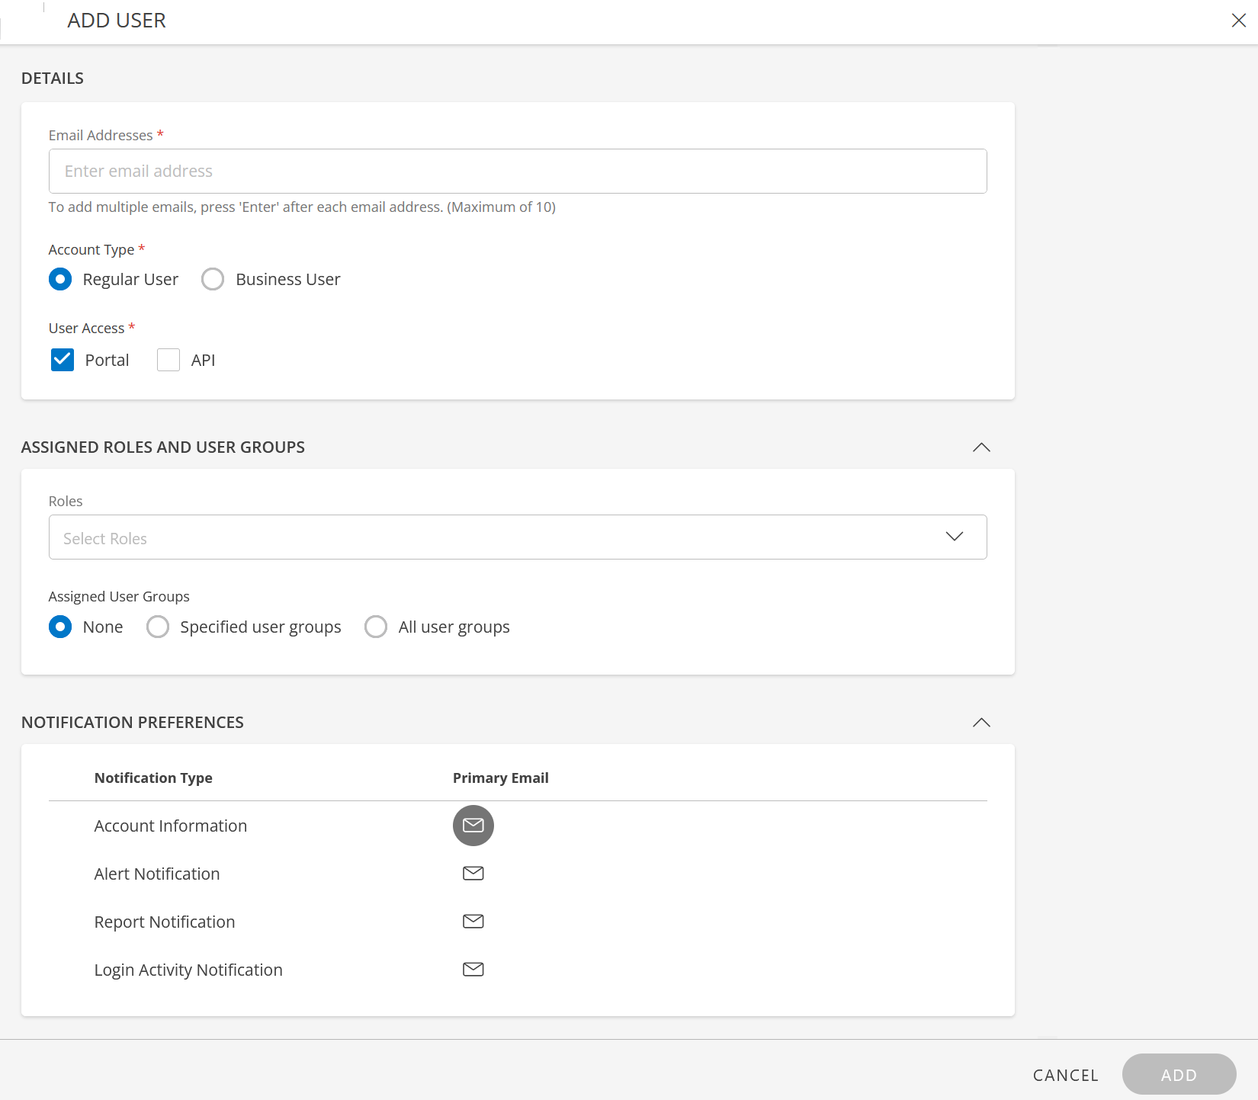Click the Email Addresses input field

tap(517, 172)
